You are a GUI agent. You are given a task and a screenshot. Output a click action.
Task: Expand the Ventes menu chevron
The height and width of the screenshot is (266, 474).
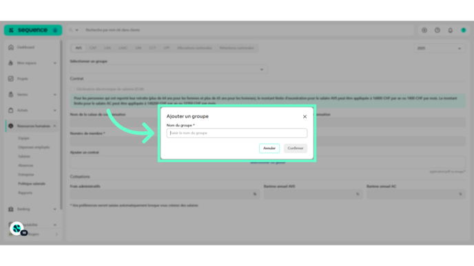[x=54, y=94]
